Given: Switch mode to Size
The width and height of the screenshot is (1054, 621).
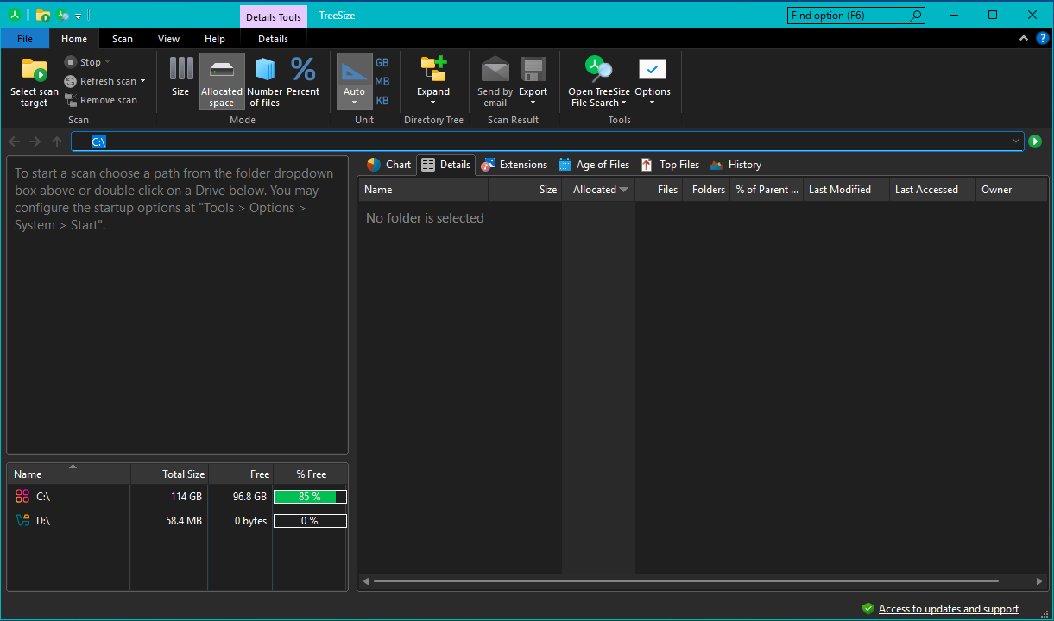Looking at the screenshot, I should (x=180, y=82).
